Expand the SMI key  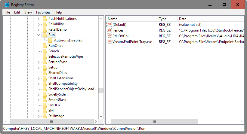(39, 111)
